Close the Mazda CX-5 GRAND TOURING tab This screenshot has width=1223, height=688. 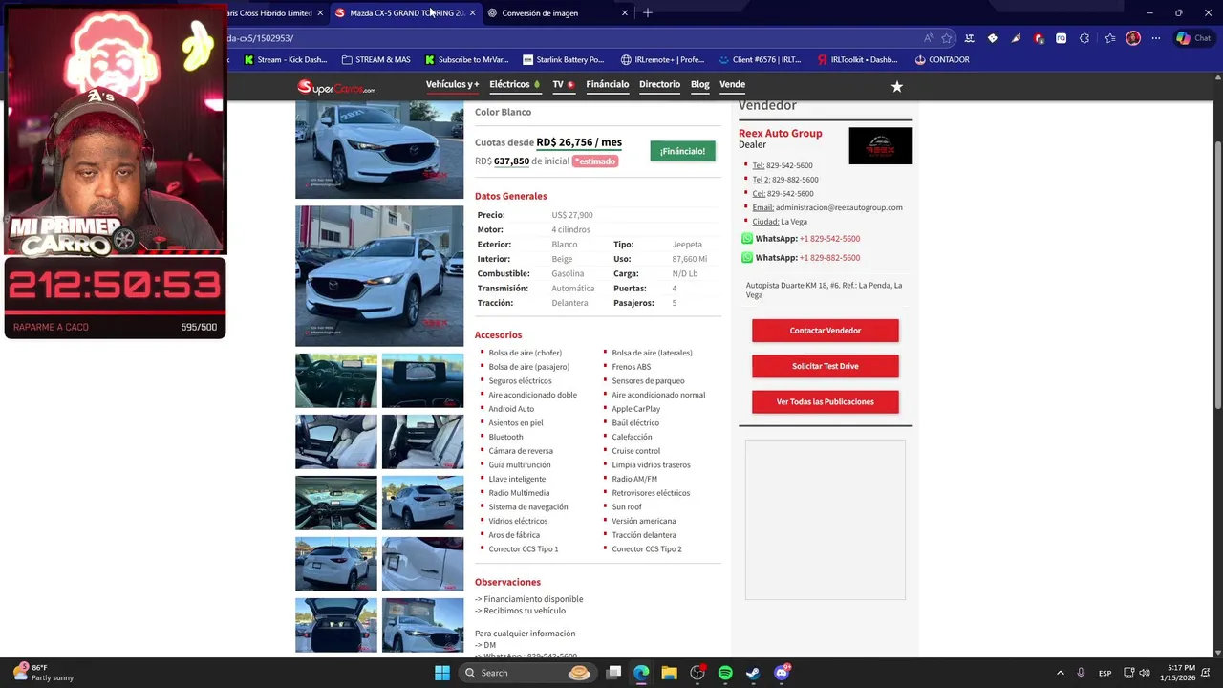[x=472, y=12]
